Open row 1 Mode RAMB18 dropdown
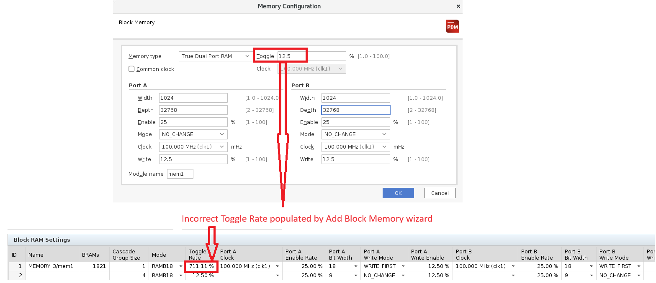This screenshot has height=283, width=656. 166,266
